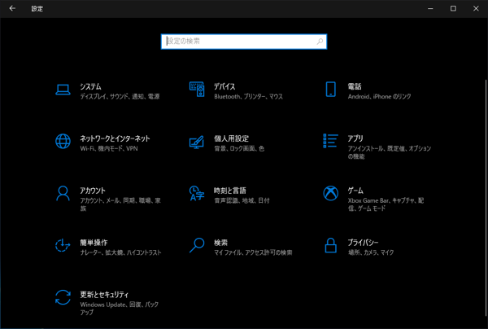Click the 音声認識、地域、日付 description
Viewport: 488px width, 329px height.
click(x=242, y=200)
